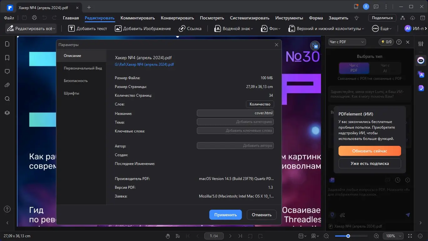Adjust the zoom slider in status bar

(x=348, y=236)
